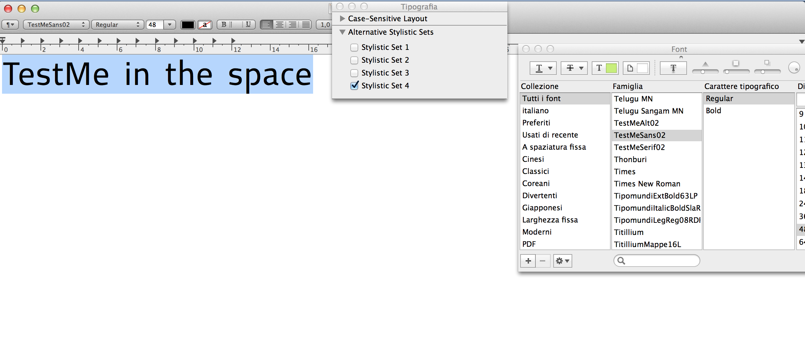This screenshot has width=805, height=360.
Task: Click the text shadow button in Font panel
Action: coord(673,68)
